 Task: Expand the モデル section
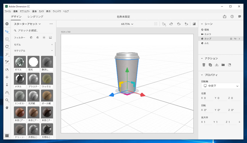pyautogui.click(x=52, y=45)
